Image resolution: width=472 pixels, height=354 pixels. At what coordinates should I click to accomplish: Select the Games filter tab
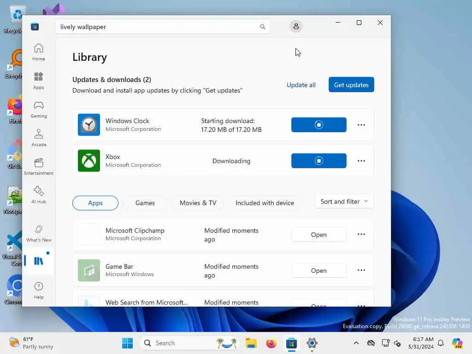(145, 203)
